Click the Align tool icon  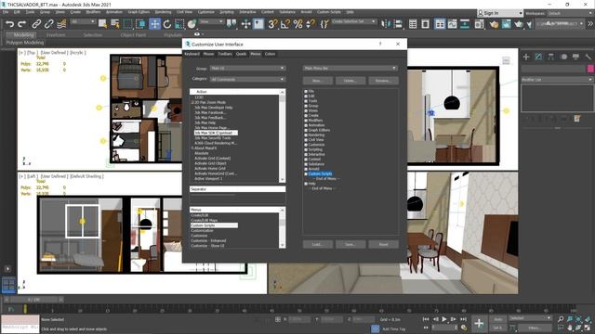tap(398, 24)
